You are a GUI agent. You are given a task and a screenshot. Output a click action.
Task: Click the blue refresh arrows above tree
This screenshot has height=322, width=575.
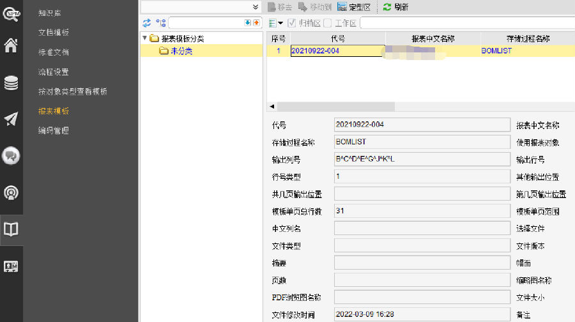click(147, 23)
